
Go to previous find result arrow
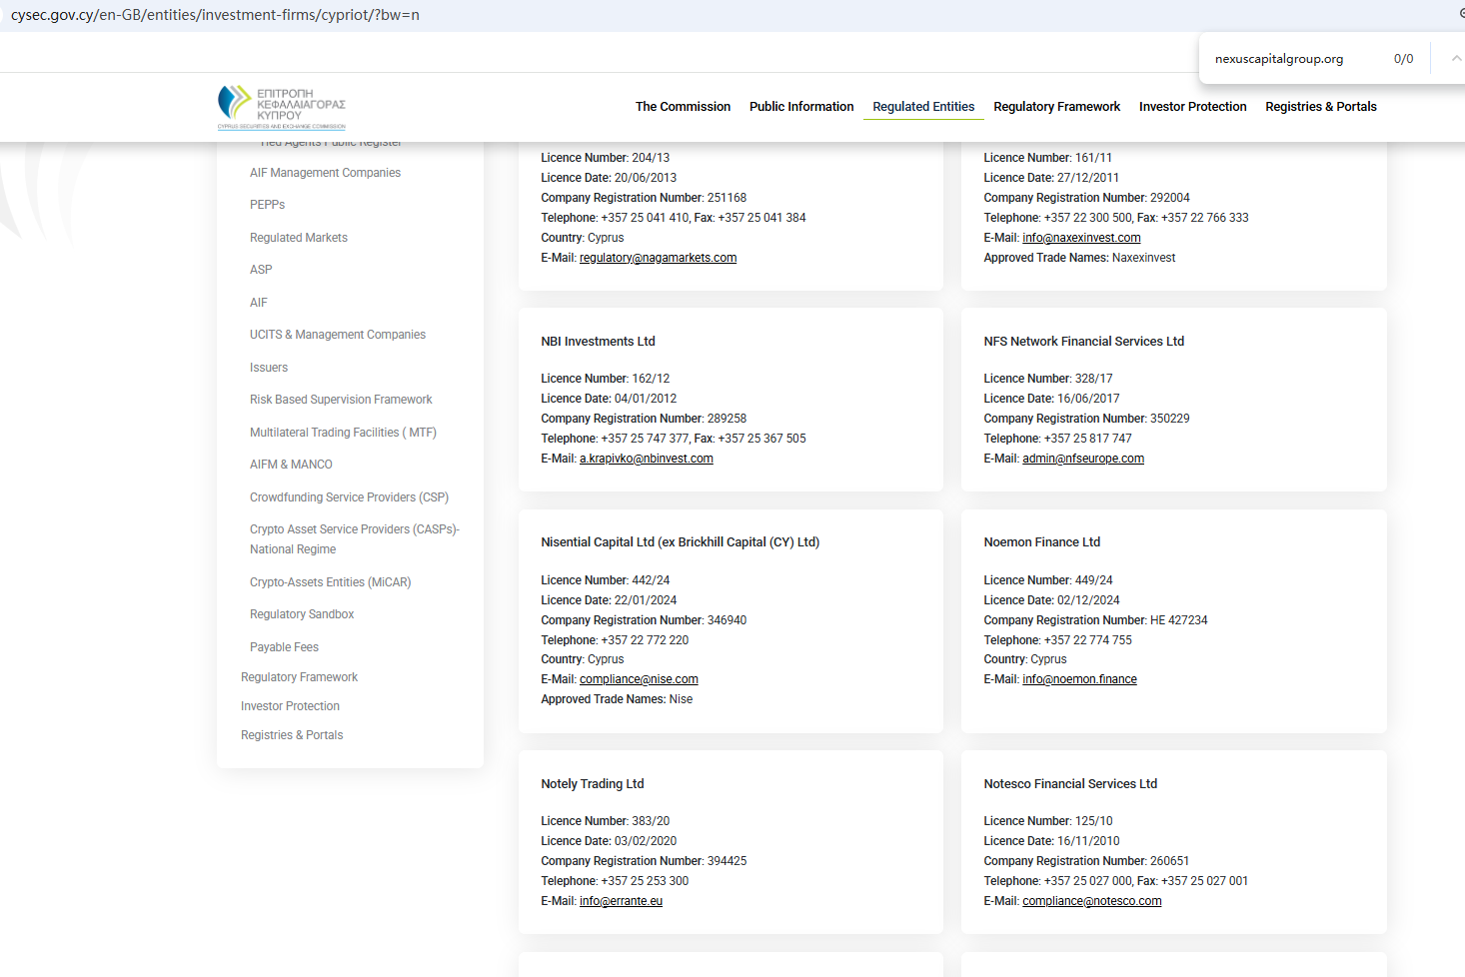click(1455, 59)
